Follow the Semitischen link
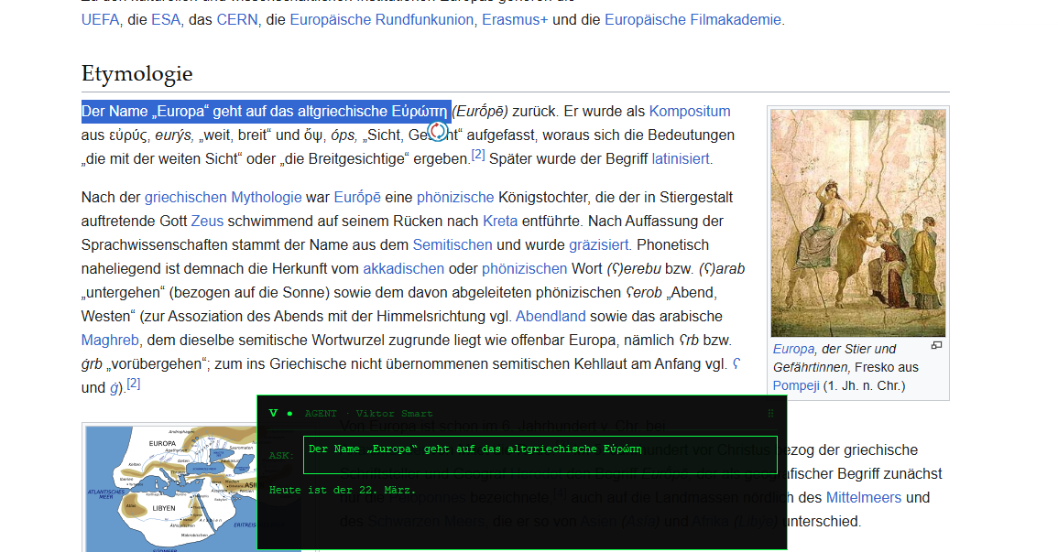The image size is (1058, 552). click(x=453, y=244)
